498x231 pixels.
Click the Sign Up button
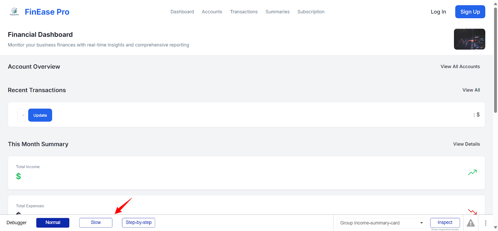[470, 12]
